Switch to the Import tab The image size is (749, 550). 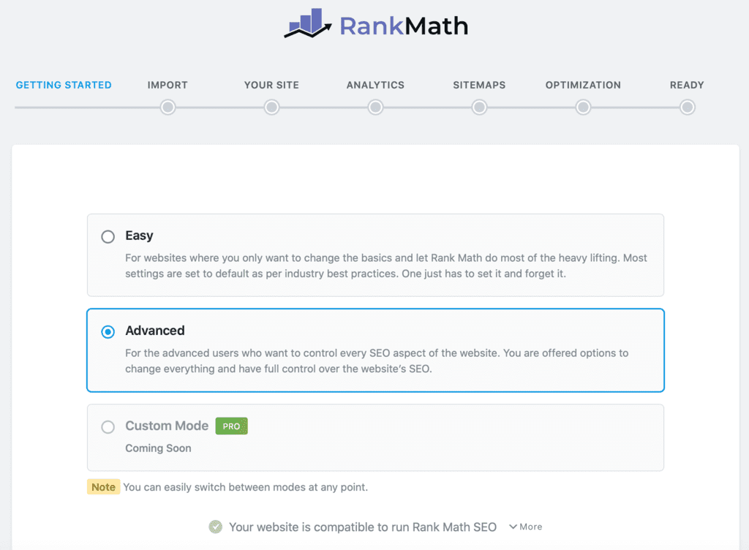168,85
